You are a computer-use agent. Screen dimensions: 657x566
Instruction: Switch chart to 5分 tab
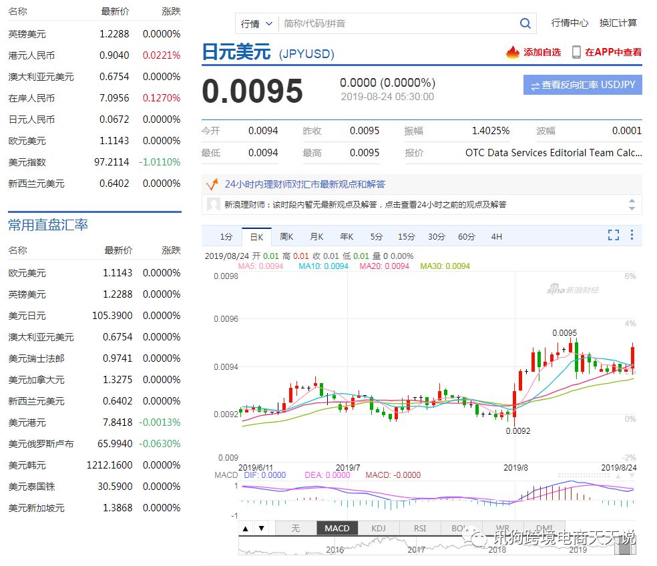coord(377,237)
